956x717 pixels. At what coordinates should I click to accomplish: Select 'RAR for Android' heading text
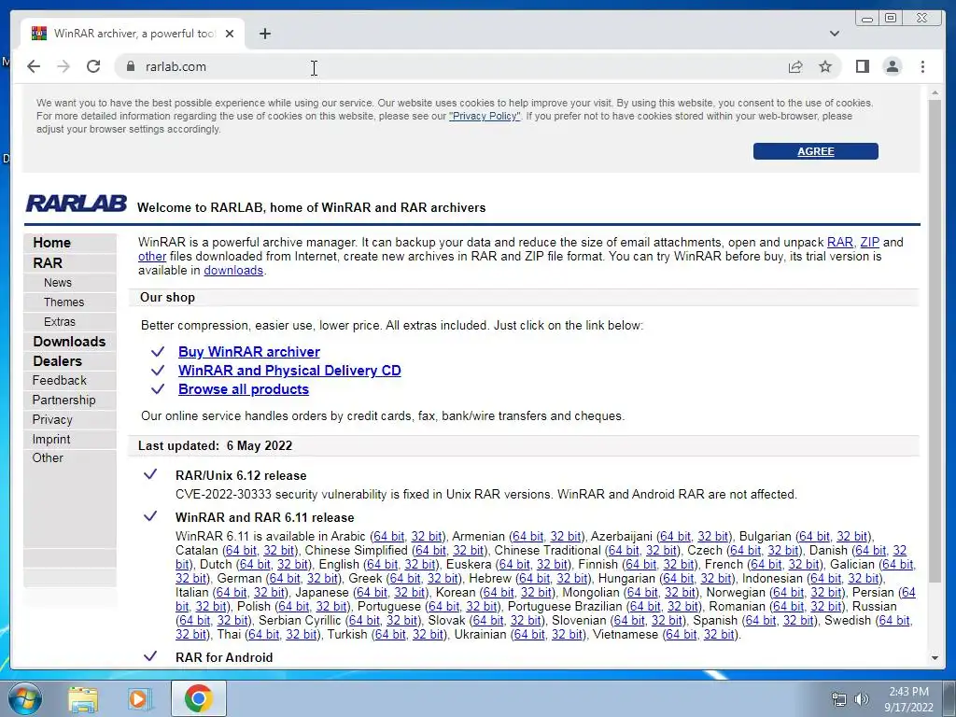click(x=224, y=657)
